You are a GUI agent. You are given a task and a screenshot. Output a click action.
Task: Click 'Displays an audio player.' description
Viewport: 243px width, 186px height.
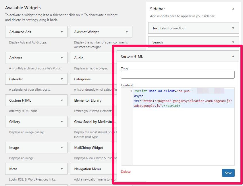point(91,68)
